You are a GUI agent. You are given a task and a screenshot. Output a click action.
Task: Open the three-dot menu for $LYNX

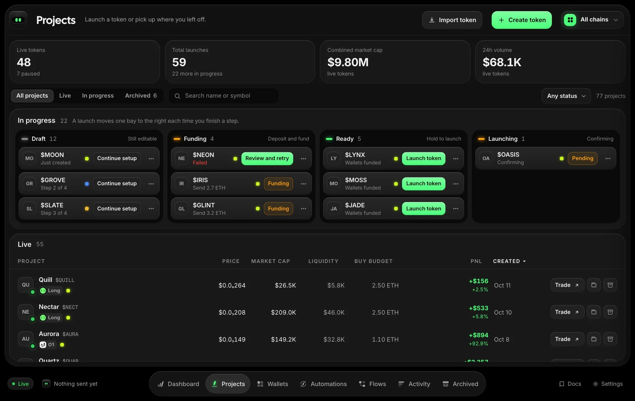pyautogui.click(x=456, y=159)
